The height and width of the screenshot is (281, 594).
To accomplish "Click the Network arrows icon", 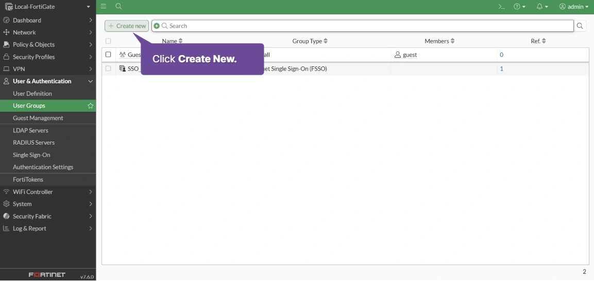I will (x=6, y=32).
